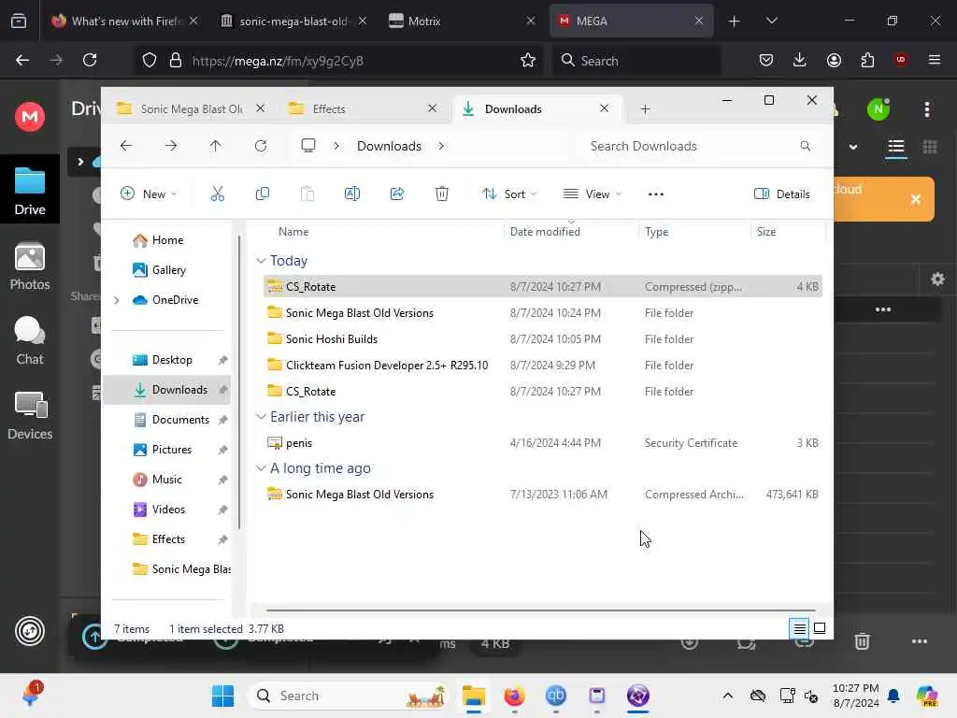Go back in File Explorer navigation

(126, 146)
